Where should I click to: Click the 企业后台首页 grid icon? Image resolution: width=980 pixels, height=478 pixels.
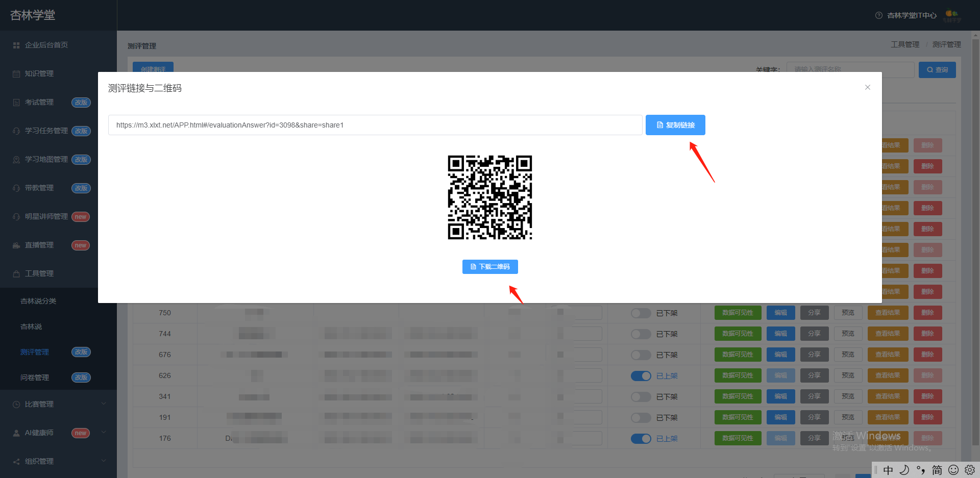tap(16, 45)
